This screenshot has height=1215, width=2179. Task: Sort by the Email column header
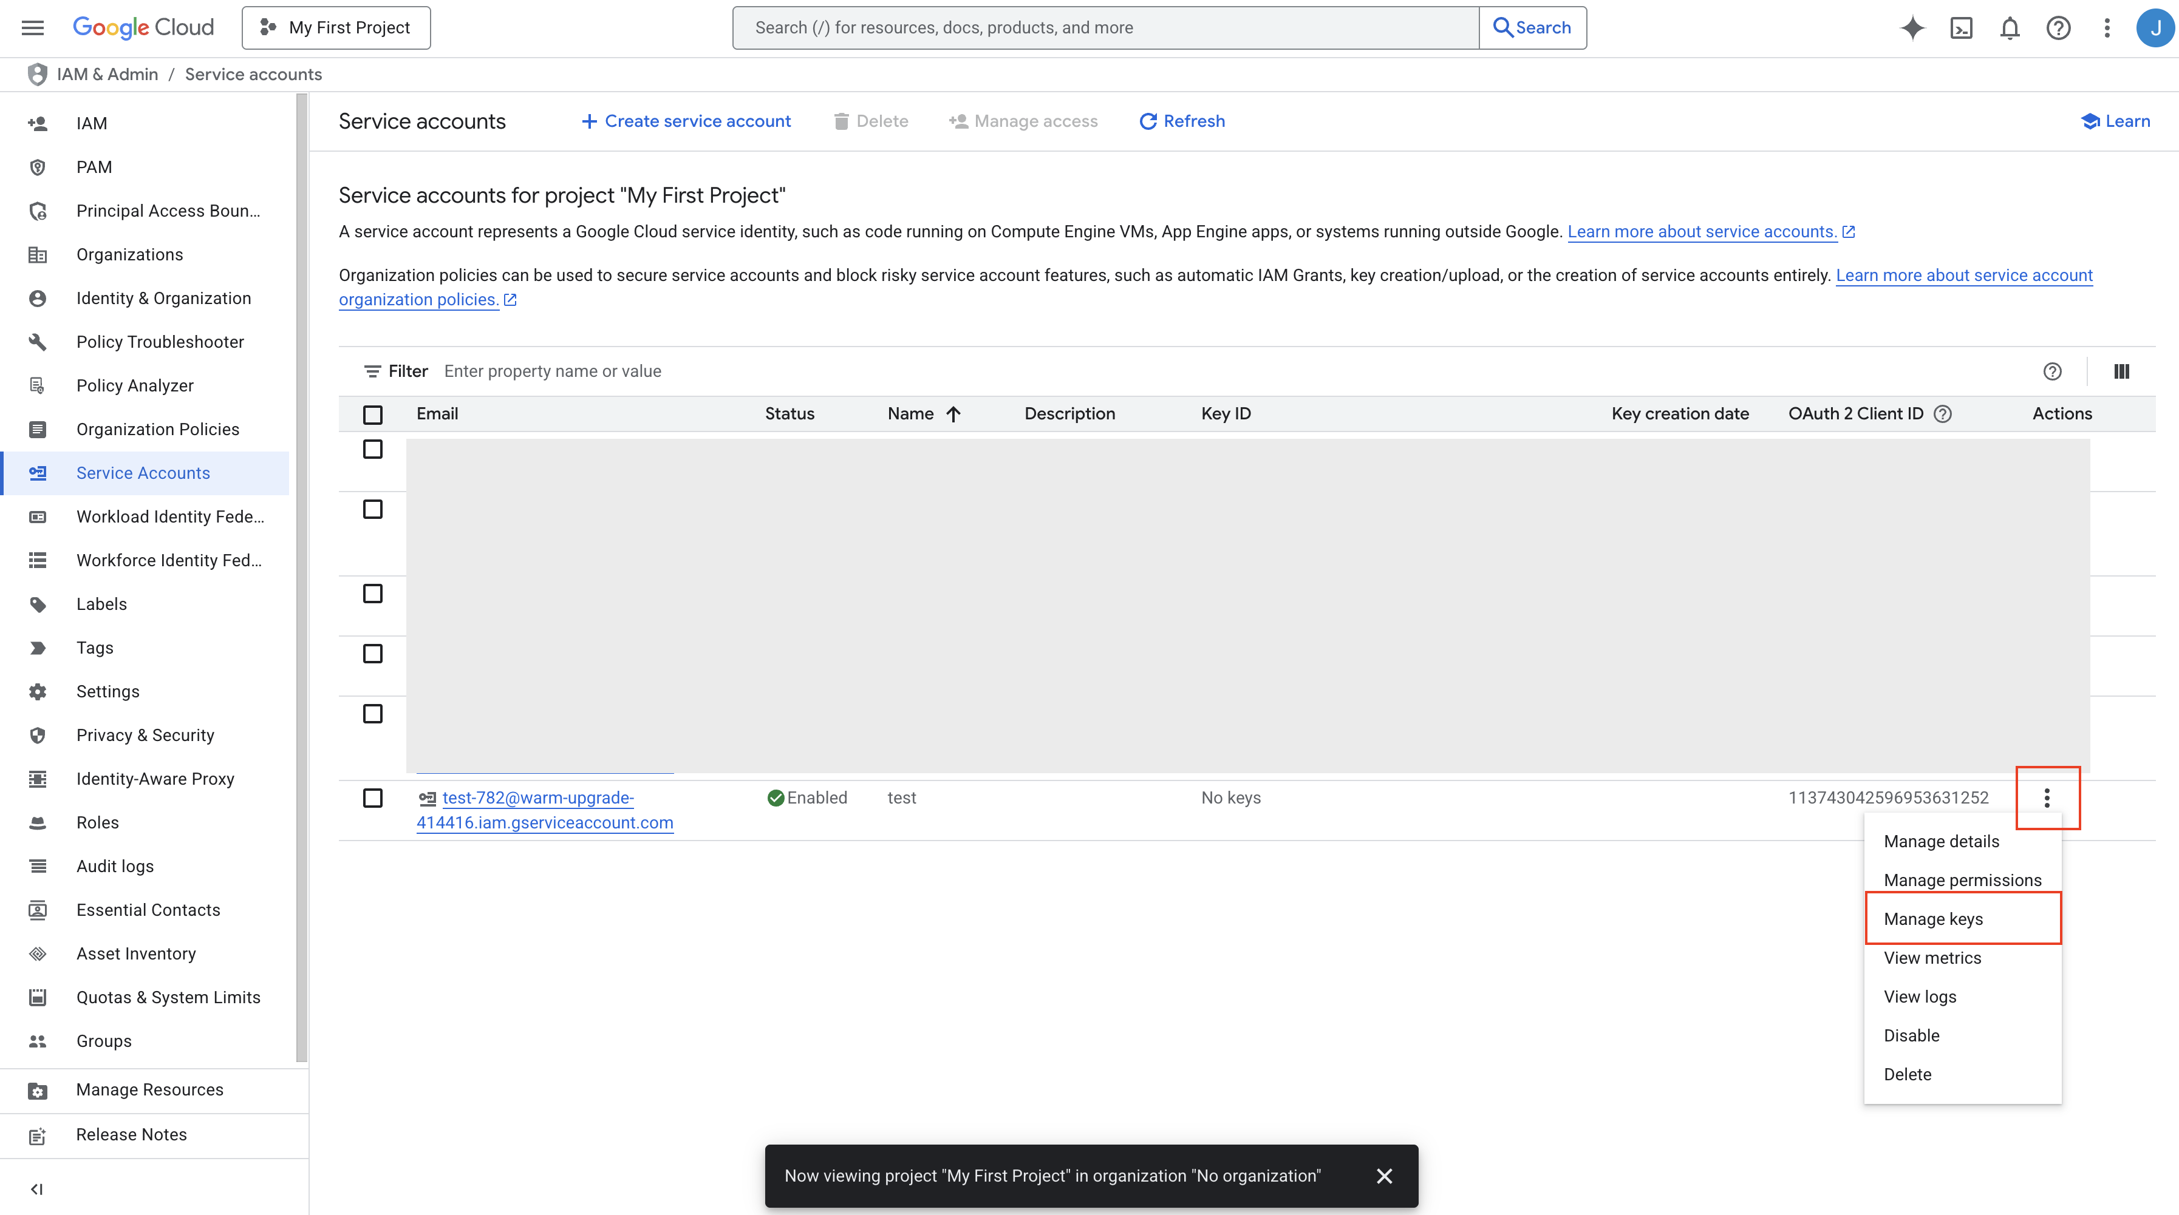437,413
